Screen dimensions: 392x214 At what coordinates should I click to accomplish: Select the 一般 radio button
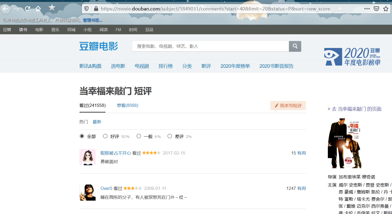(139, 136)
